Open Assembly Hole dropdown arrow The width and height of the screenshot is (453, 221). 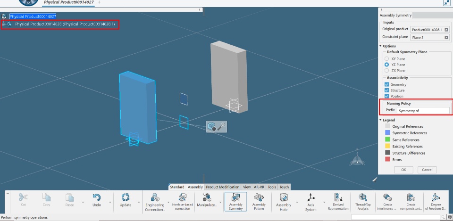(x=297, y=202)
